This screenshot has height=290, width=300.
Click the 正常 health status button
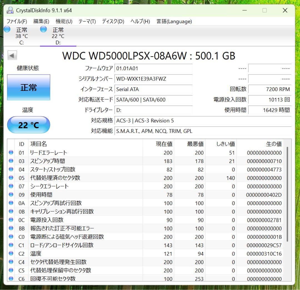point(28,87)
